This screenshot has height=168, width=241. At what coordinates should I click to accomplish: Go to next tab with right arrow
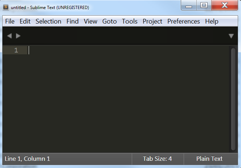click(18, 36)
